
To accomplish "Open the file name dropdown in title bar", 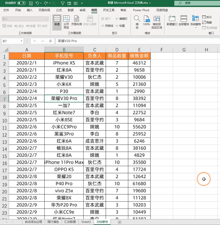I will pos(150,3).
